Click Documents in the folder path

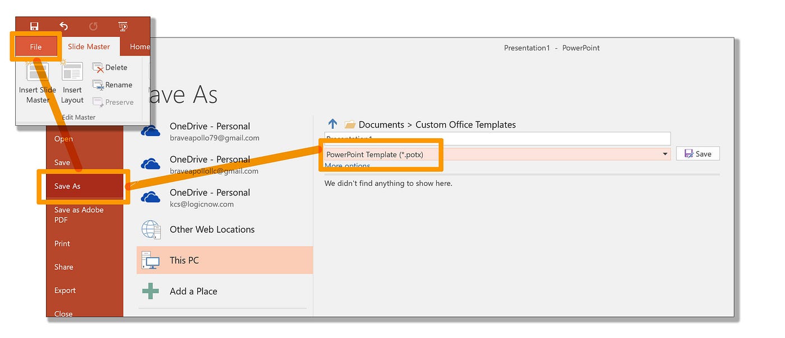click(381, 125)
